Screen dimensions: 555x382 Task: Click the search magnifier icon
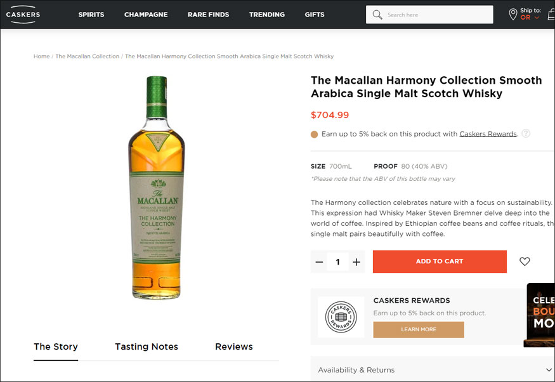[377, 15]
